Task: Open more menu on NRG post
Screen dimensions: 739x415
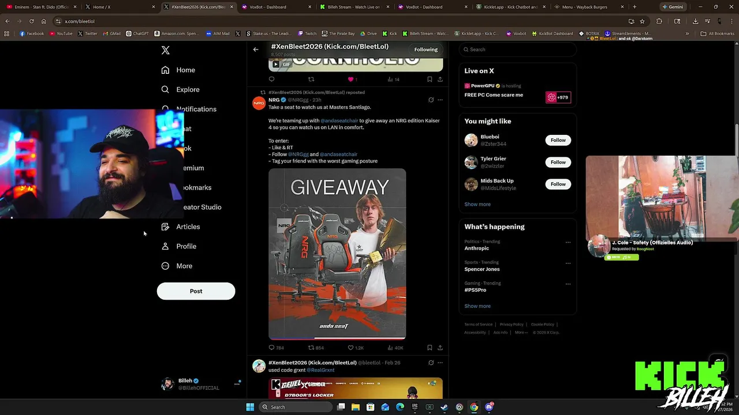Action: click(x=440, y=100)
